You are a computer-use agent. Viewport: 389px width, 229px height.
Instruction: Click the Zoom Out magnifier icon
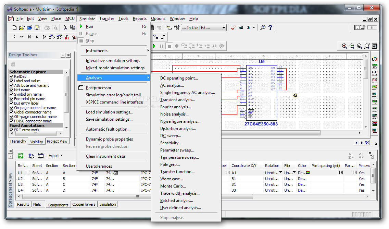click(352, 46)
